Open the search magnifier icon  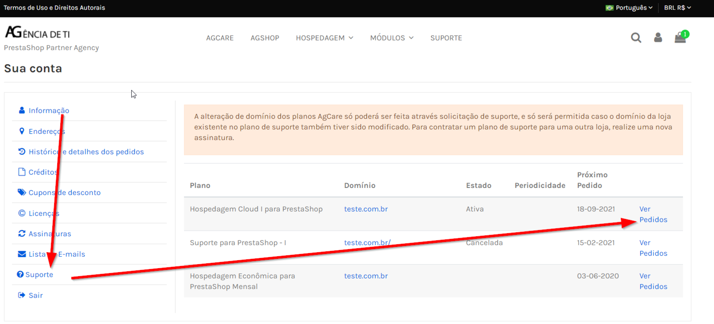click(x=636, y=38)
